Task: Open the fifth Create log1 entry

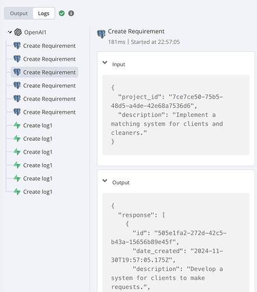Action: tap(33, 179)
